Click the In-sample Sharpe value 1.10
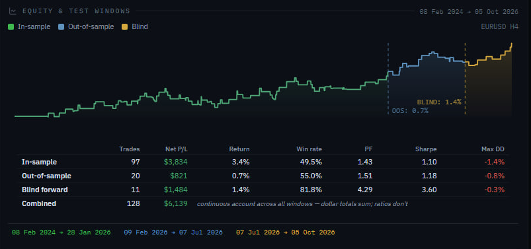The image size is (531, 249). 429,162
